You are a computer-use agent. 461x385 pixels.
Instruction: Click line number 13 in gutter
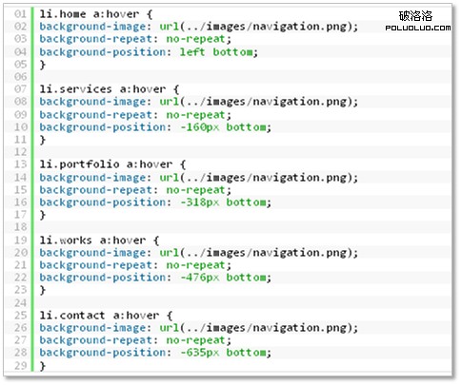[x=21, y=164]
